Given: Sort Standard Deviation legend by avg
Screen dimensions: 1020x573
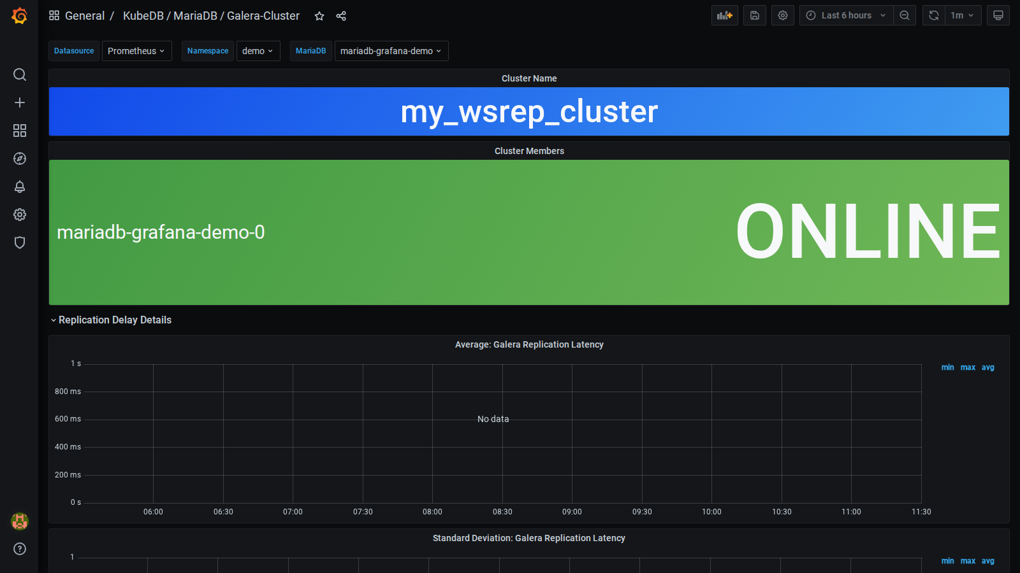Looking at the screenshot, I should point(987,561).
